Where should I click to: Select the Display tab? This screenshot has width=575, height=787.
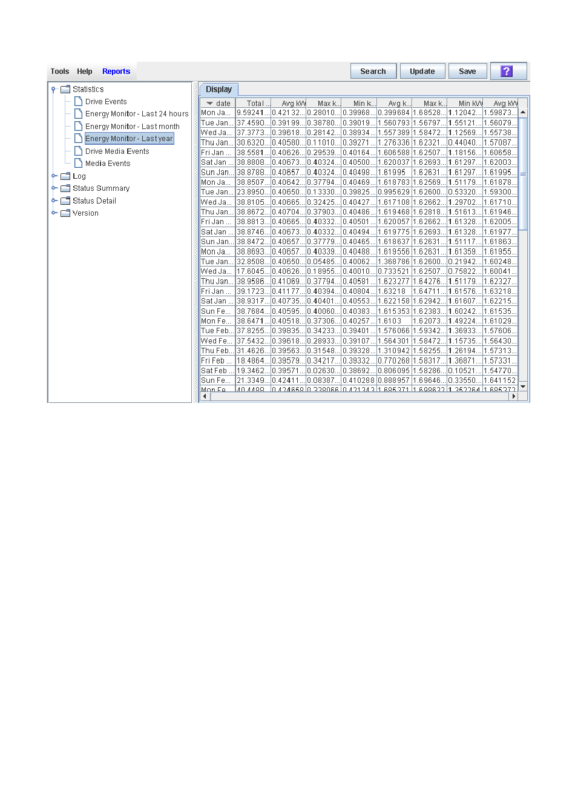click(x=219, y=89)
